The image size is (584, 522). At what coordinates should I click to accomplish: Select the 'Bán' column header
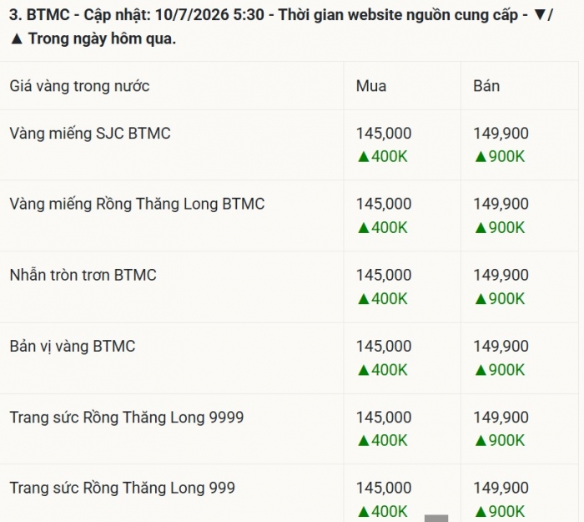pyautogui.click(x=486, y=86)
